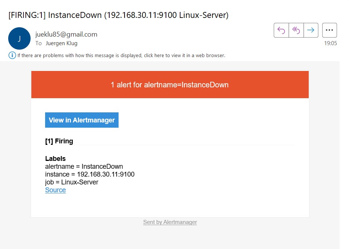Click the Reply All double-arrow icon
349x249 pixels.
tap(296, 30)
